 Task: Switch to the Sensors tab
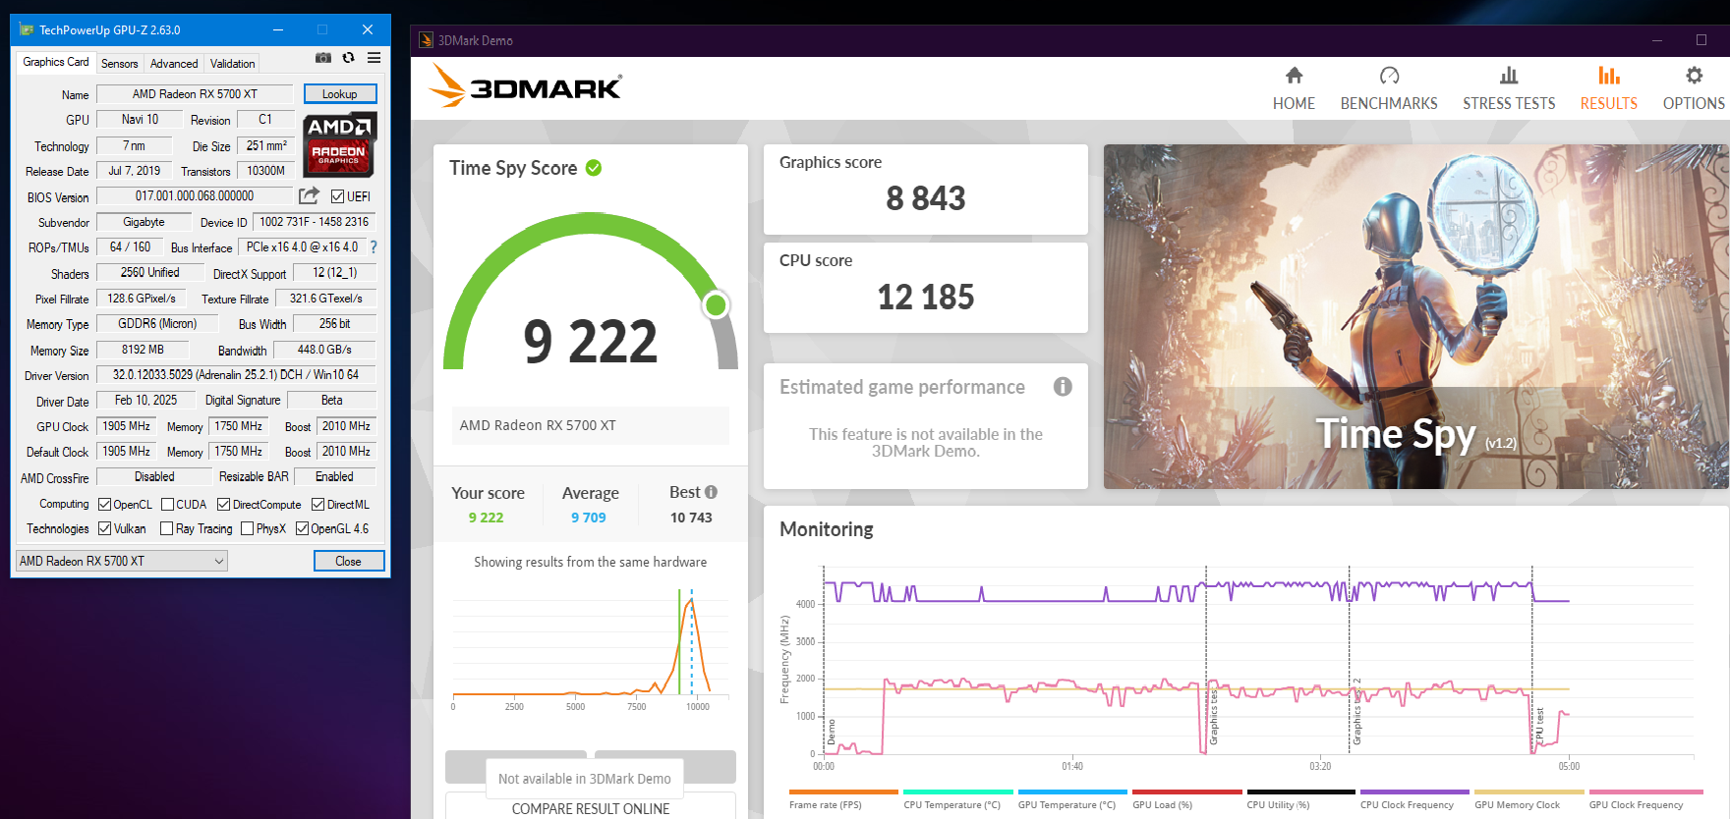pos(120,64)
